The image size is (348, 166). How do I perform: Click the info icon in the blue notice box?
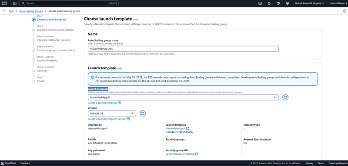coord(93,77)
